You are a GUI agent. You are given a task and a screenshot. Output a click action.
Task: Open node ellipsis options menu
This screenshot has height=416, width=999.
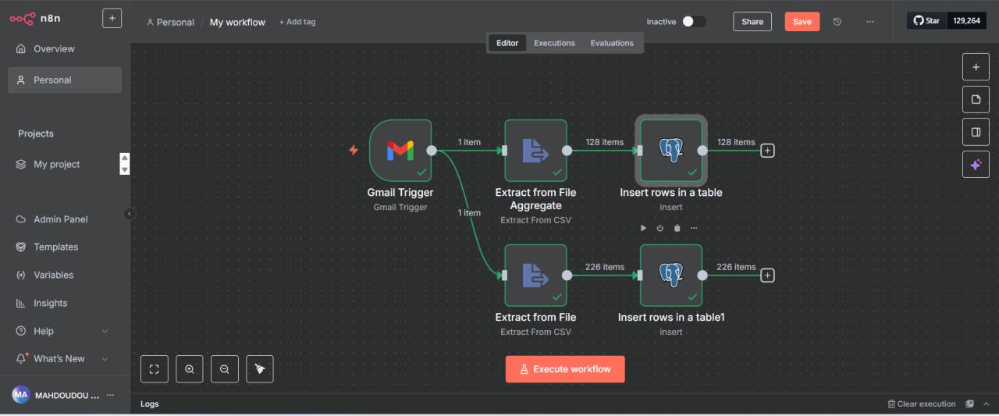(693, 228)
